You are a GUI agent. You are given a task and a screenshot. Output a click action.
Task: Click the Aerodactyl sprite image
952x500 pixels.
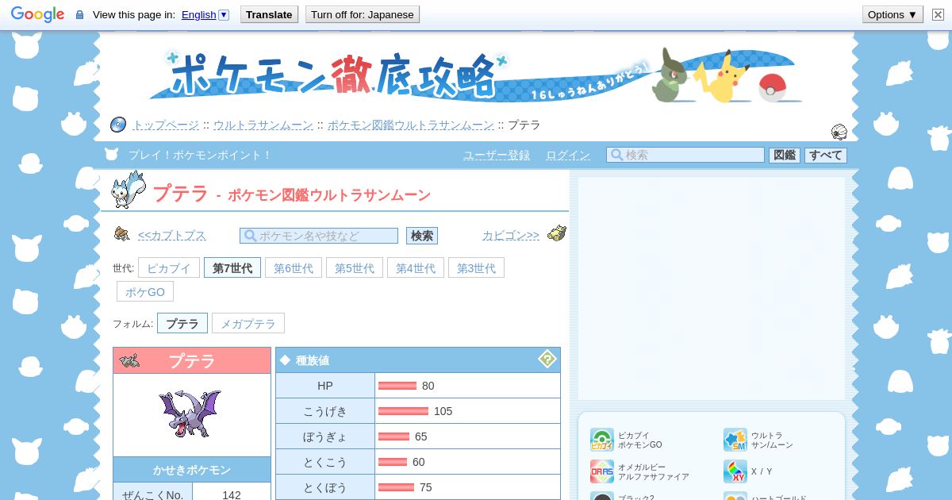pyautogui.click(x=191, y=413)
